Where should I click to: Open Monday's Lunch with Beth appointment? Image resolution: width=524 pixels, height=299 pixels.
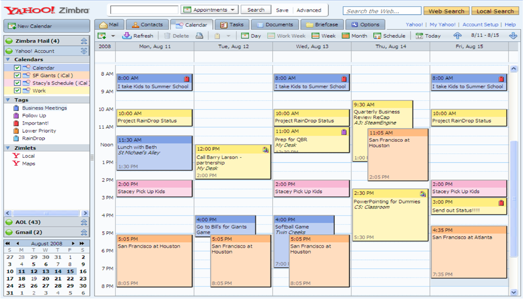point(154,153)
